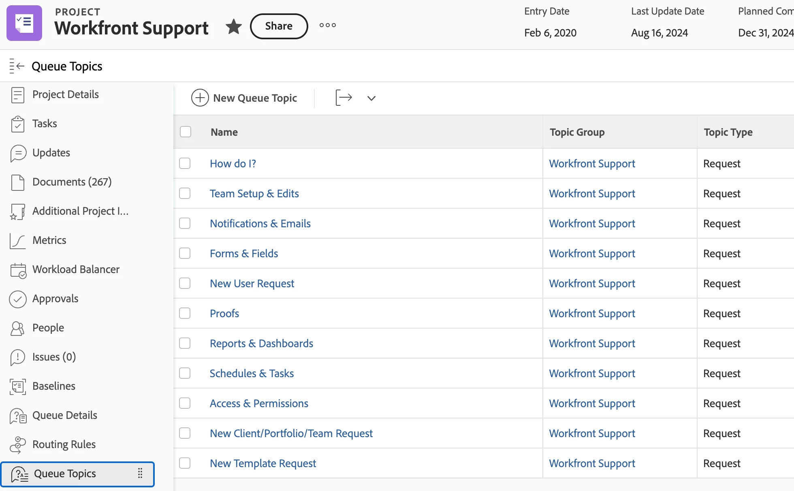Go to Routing Rules
Image resolution: width=794 pixels, height=491 pixels.
pos(64,444)
